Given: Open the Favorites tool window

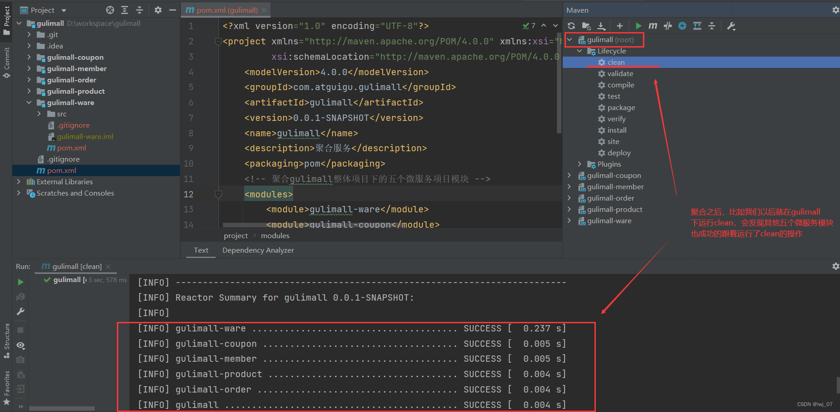Looking at the screenshot, I should pyautogui.click(x=6, y=388).
